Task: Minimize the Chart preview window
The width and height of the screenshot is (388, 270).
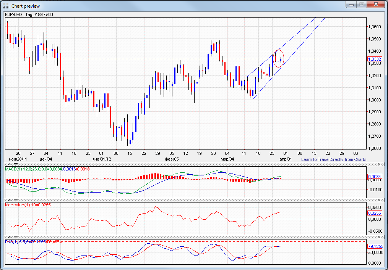Action: [x=351, y=4]
